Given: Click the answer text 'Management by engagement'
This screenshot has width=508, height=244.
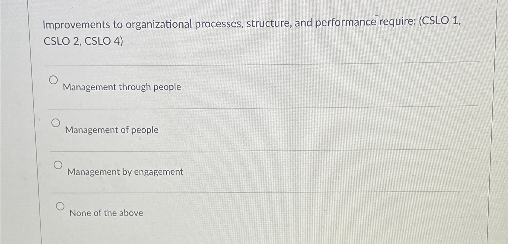Looking at the screenshot, I should click(x=124, y=172).
